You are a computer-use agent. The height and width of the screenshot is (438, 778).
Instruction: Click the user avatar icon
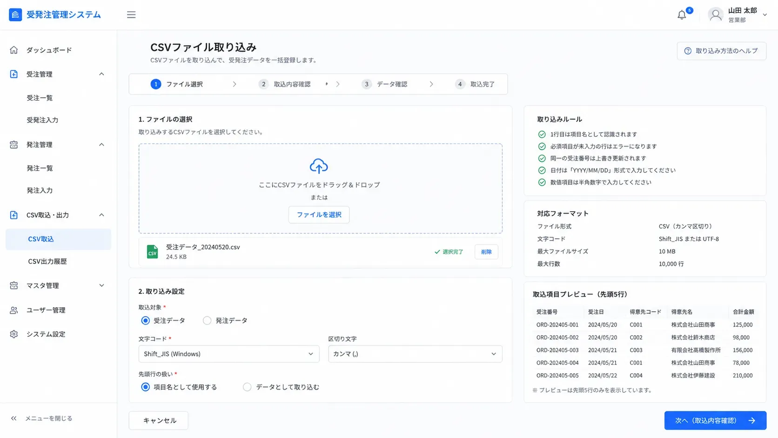[x=716, y=15]
